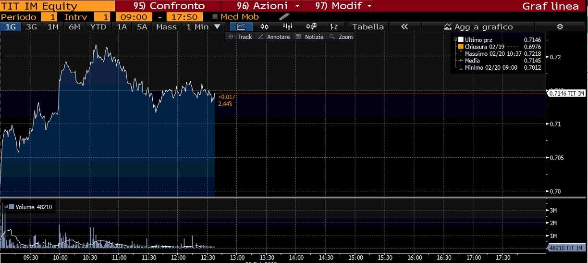The width and height of the screenshot is (588, 263).
Task: Click the 12:00 time axis label
Action: coord(178,257)
